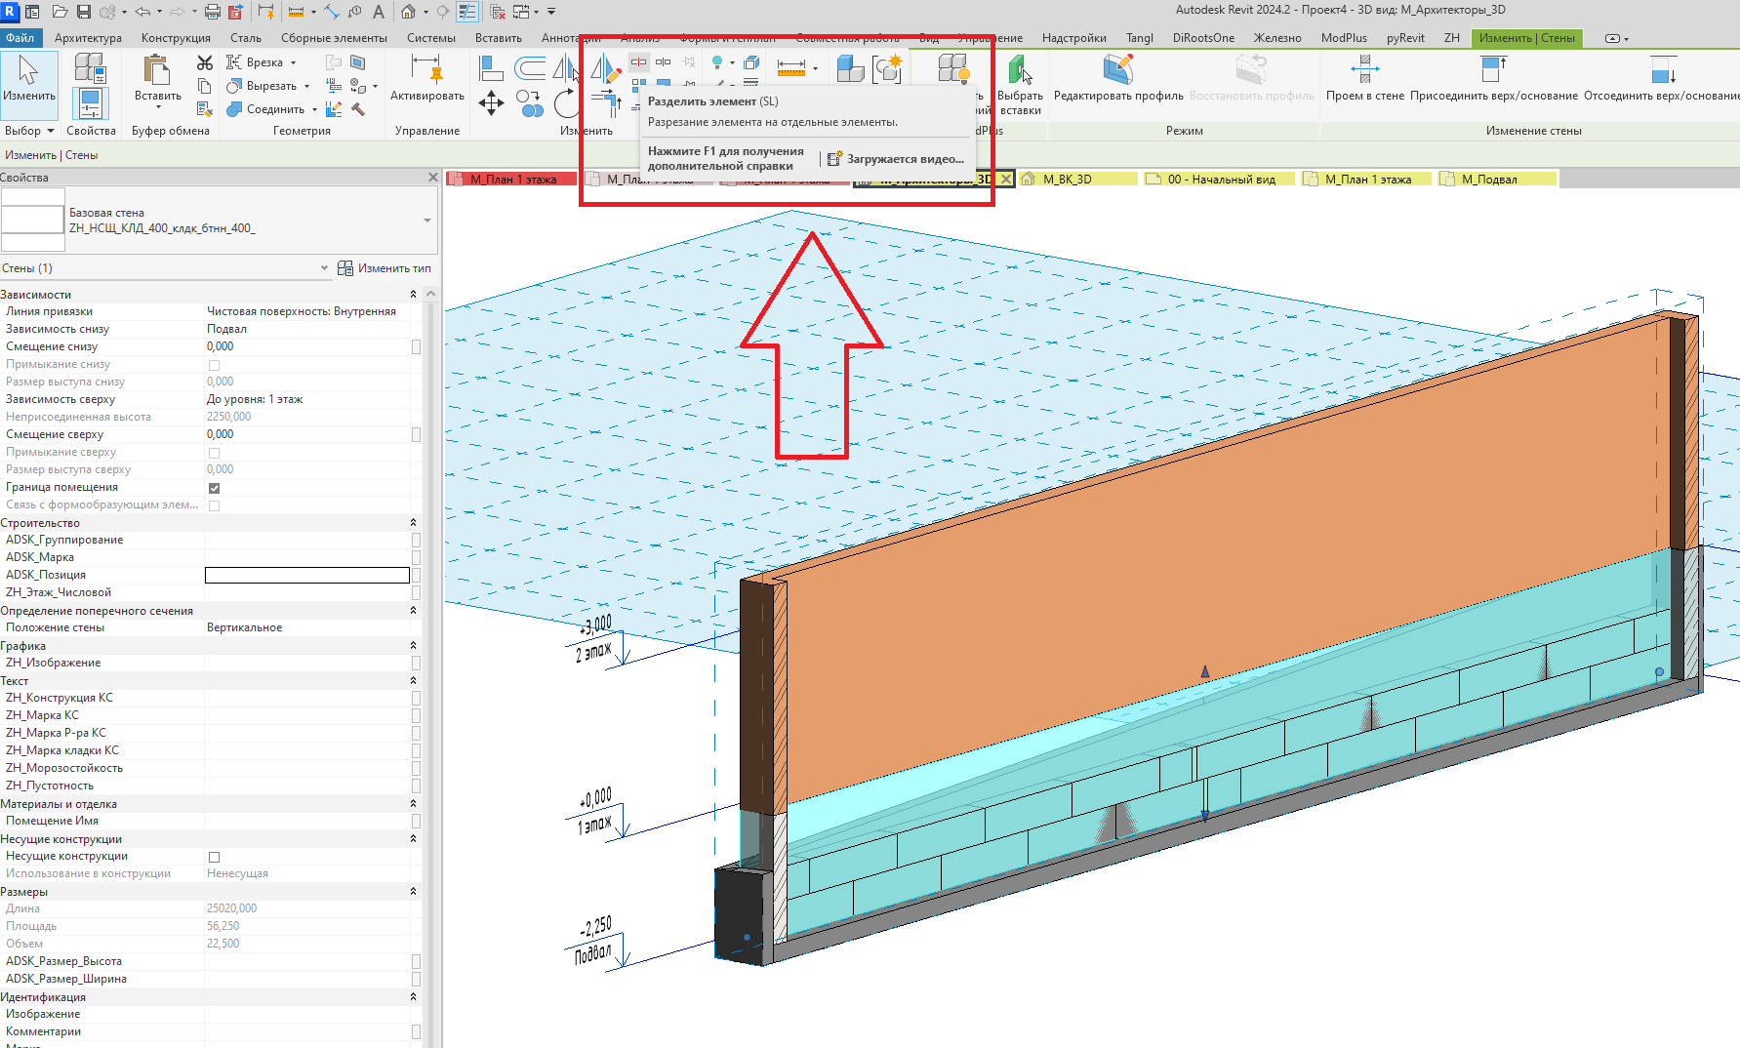
Task: Undo the last action in quick access toolbar
Action: coord(142,12)
